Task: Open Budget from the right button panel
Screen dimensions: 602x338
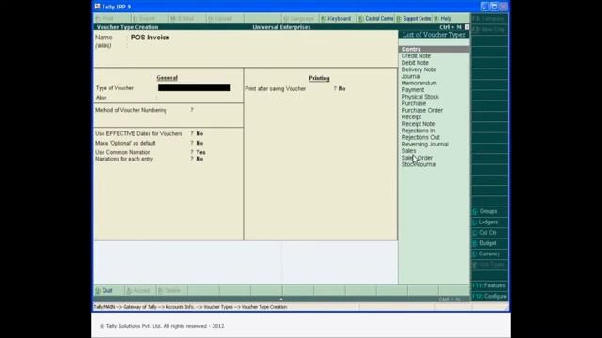Action: 489,243
